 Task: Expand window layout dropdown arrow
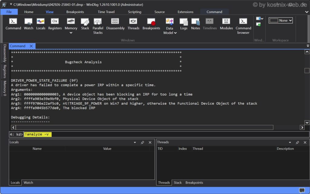point(262,18)
